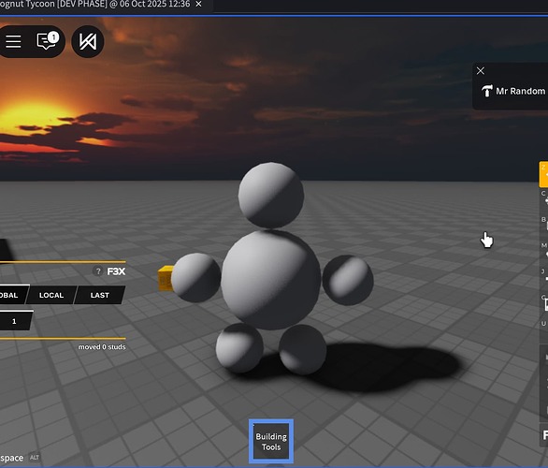Click the round KA logo button
This screenshot has width=548, height=468.
[x=88, y=41]
